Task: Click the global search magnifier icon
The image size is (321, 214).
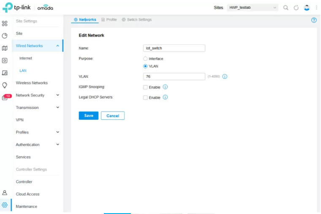Action: point(286,8)
